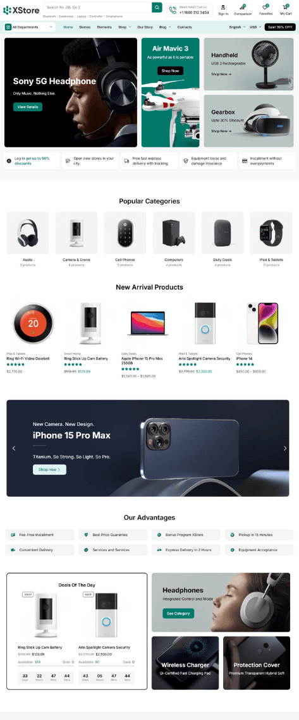Click See Category on Headphones banner

(x=178, y=613)
